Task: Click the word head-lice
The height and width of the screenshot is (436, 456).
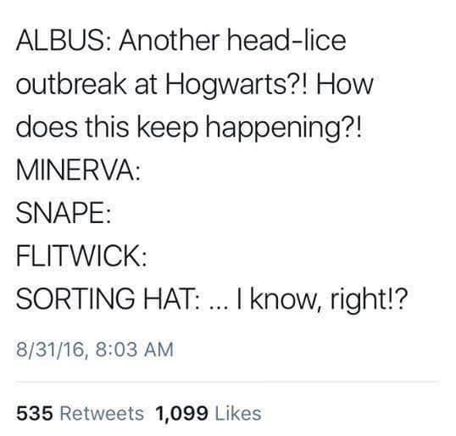Action: 286,41
